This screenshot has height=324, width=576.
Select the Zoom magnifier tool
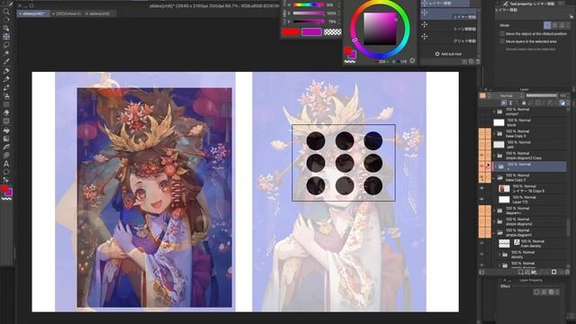[x=6, y=12]
